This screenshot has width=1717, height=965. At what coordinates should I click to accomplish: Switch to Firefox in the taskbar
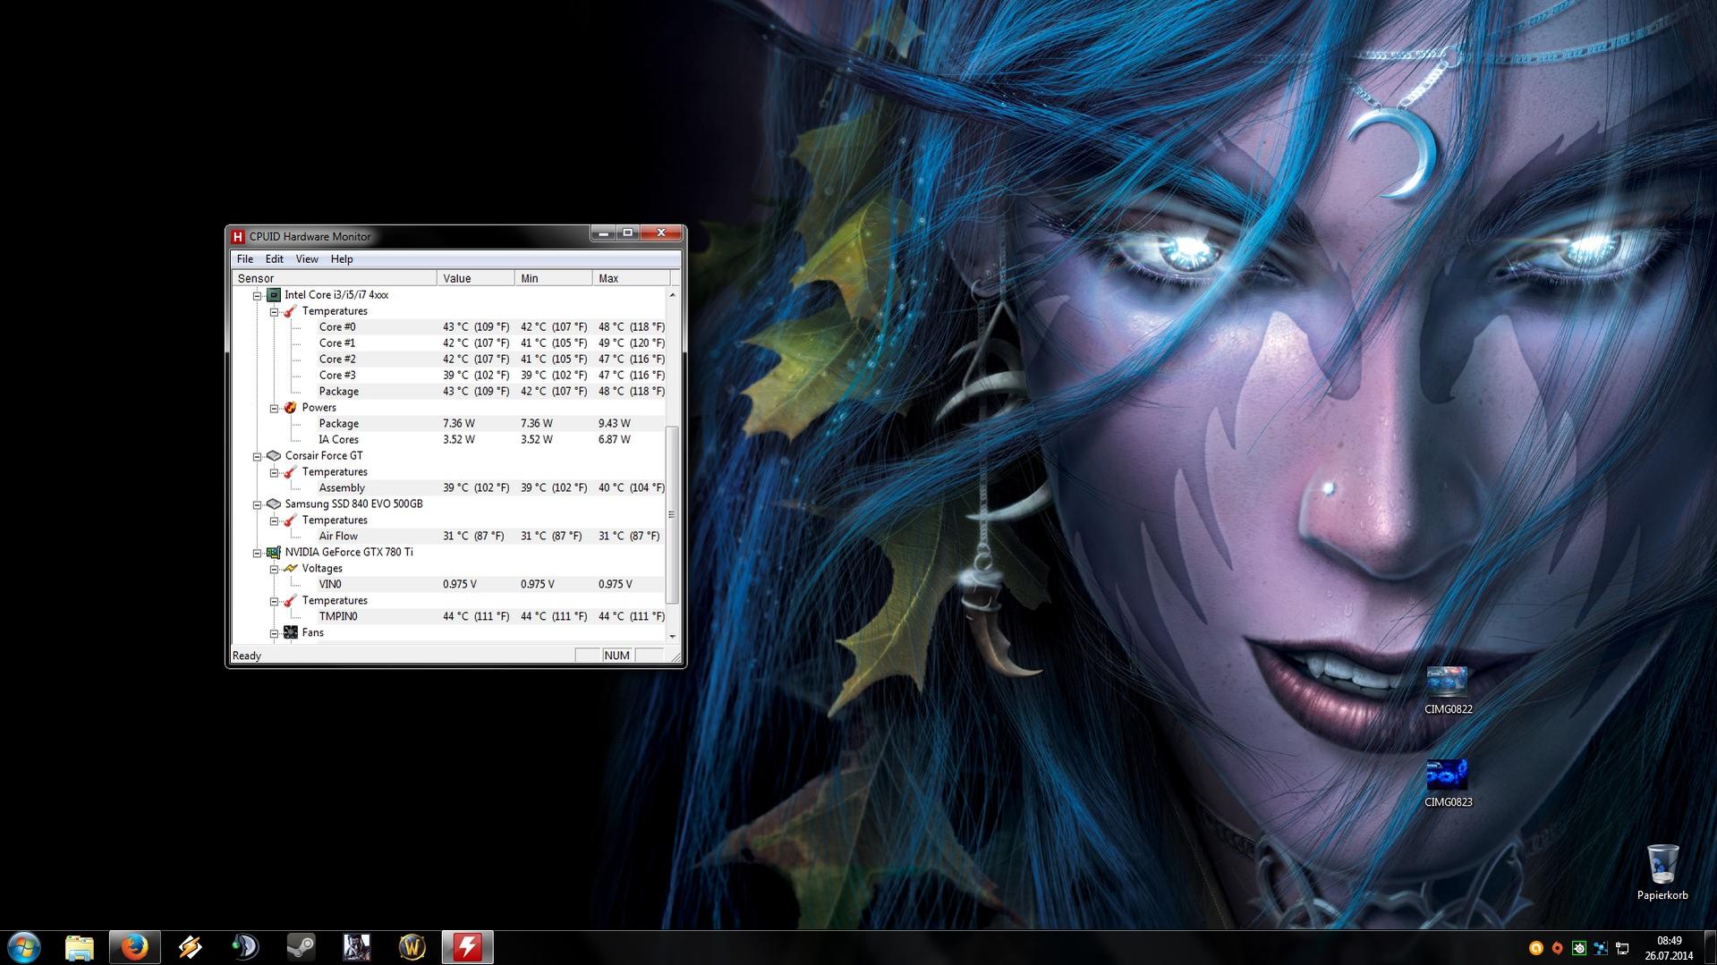coord(135,947)
